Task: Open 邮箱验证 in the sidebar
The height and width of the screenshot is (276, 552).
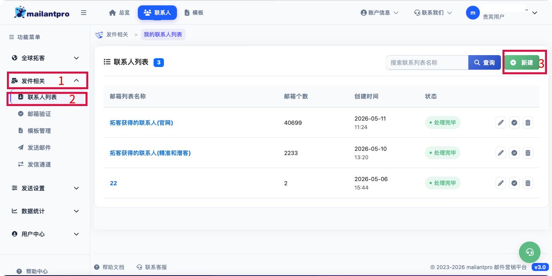Action: tap(39, 114)
